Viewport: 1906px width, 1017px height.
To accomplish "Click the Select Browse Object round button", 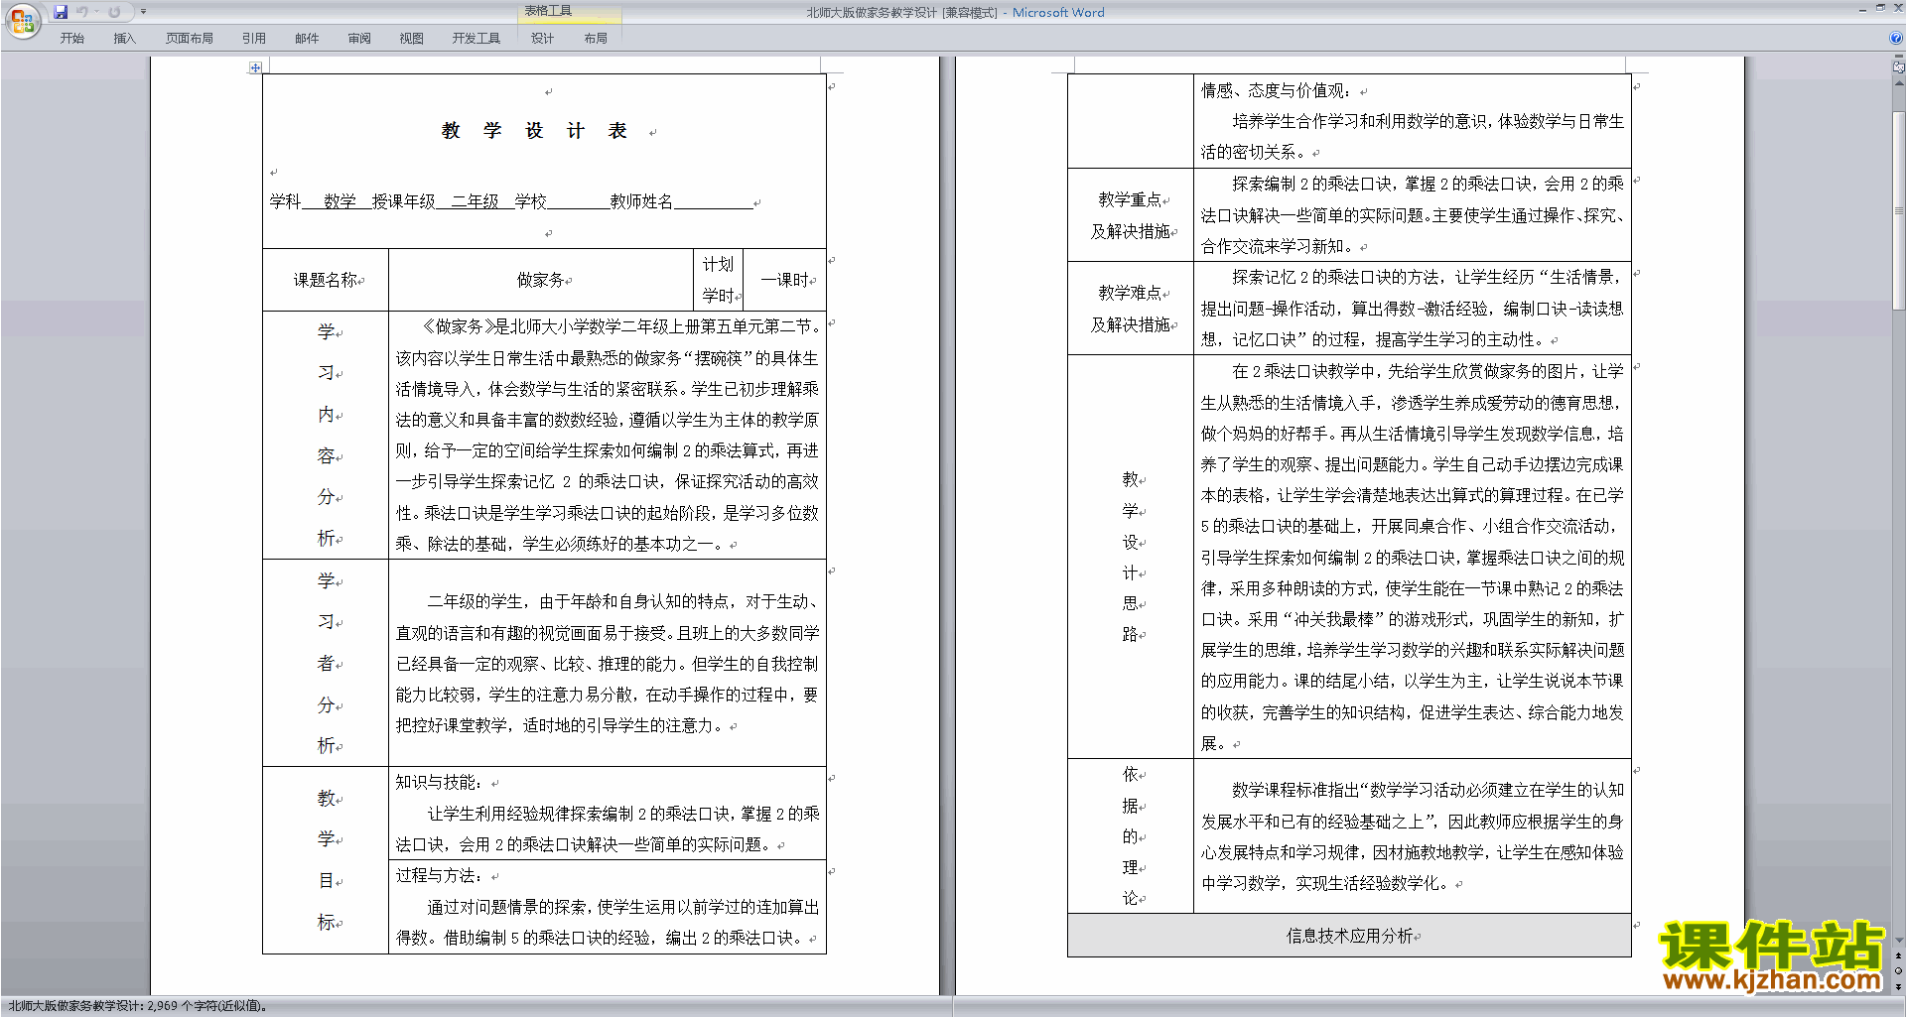I will 1899,971.
